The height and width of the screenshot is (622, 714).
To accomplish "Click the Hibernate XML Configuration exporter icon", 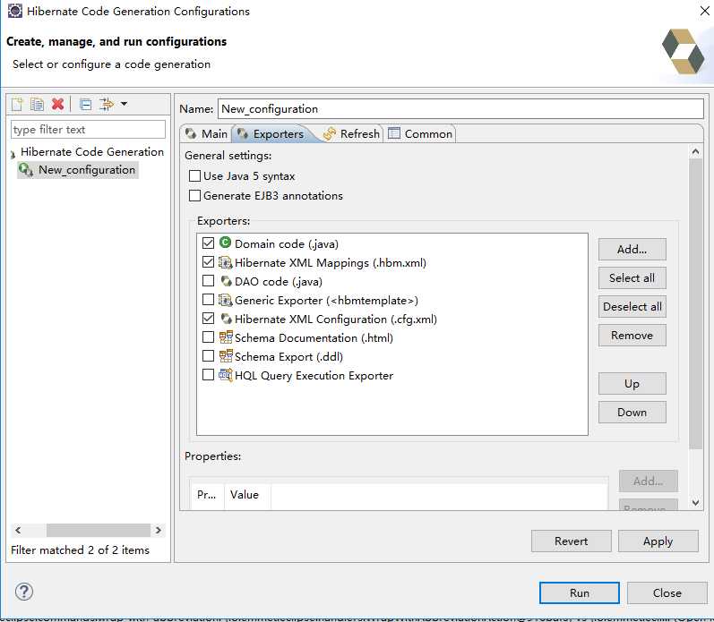I will pyautogui.click(x=226, y=319).
